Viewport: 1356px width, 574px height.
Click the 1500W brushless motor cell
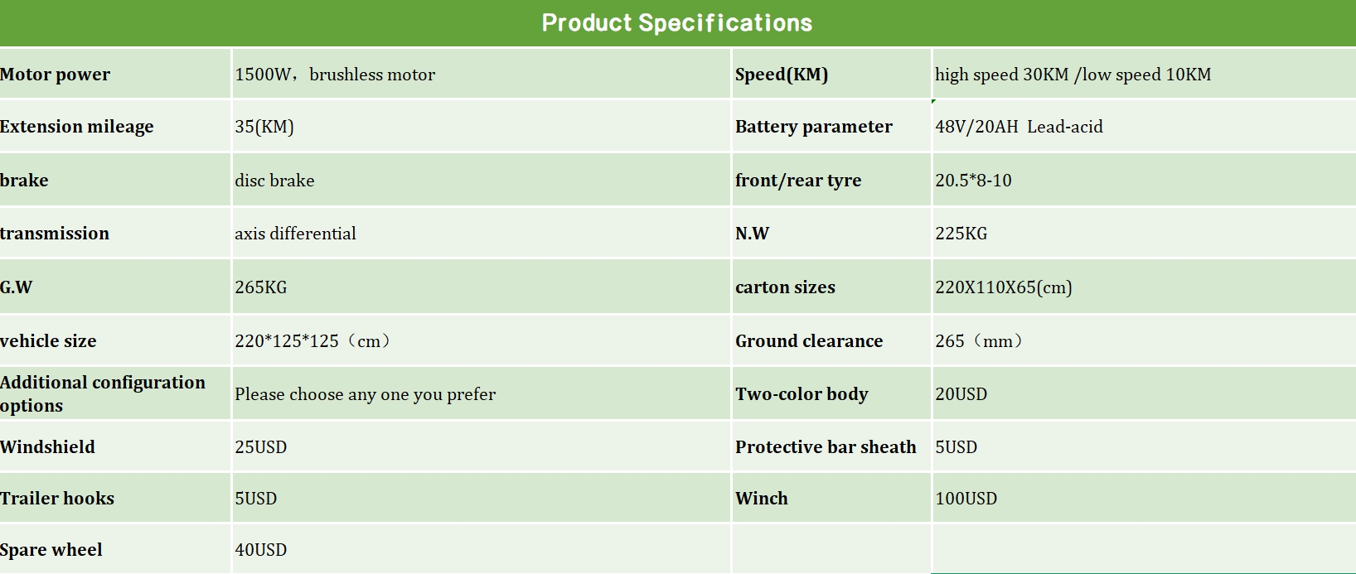pos(335,75)
